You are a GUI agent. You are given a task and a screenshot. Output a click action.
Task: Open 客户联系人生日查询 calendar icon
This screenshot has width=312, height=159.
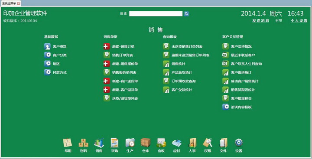[225, 64]
